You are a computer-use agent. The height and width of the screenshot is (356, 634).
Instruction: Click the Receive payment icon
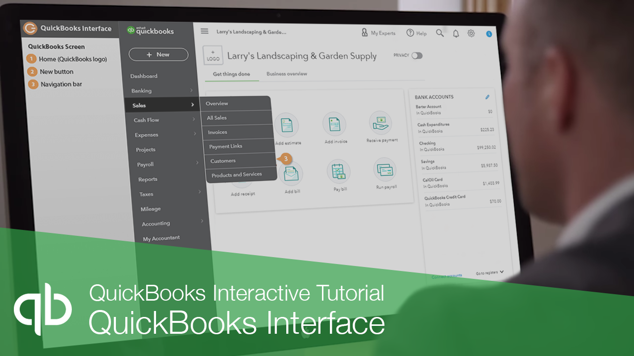tap(380, 124)
